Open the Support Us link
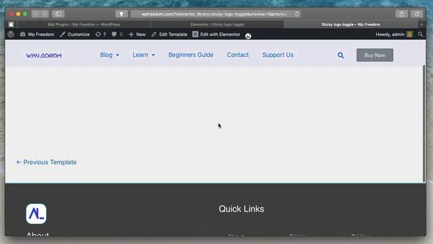Screen dimensions: 433x244 [278, 55]
